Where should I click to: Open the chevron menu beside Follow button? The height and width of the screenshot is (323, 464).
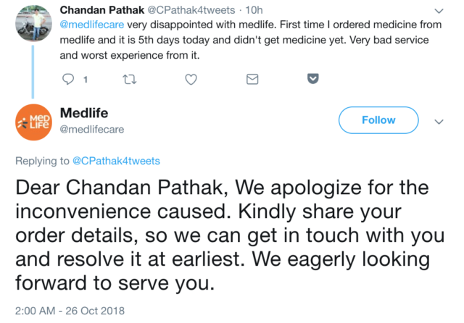pos(438,122)
